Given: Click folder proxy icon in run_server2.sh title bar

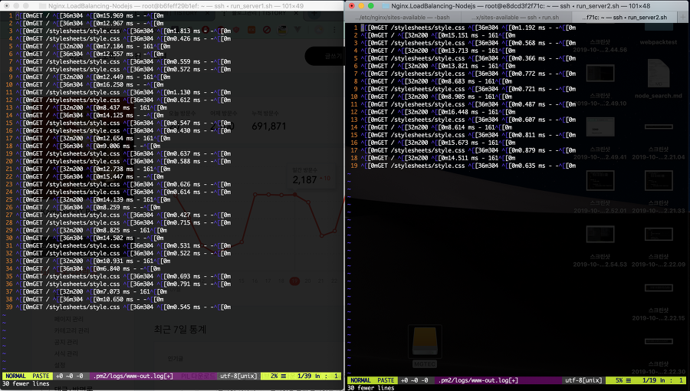Looking at the screenshot, I should (386, 5).
